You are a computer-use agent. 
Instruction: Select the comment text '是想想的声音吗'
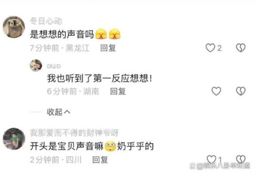[x=62, y=34]
